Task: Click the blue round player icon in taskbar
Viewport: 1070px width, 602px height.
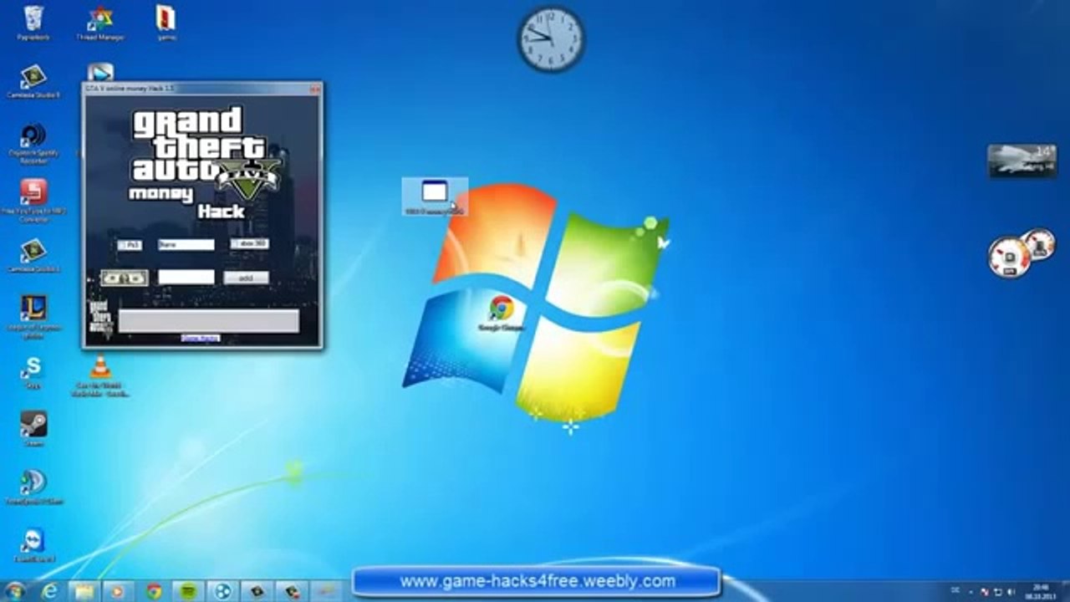Action: point(222,591)
